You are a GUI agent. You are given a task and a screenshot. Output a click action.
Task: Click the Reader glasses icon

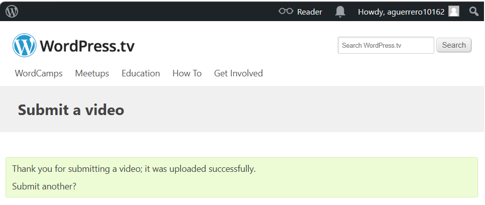(285, 11)
